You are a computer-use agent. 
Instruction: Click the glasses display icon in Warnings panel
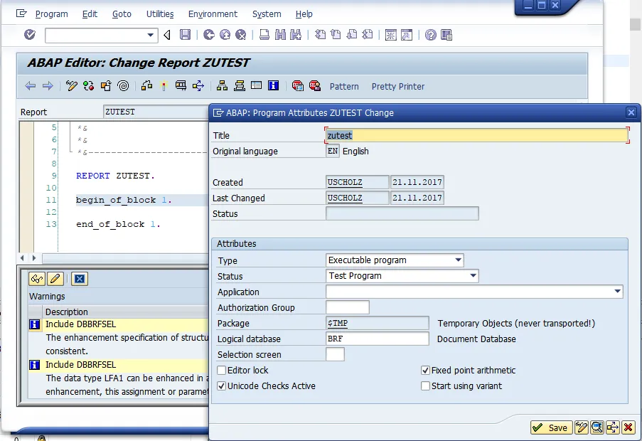tap(37, 279)
